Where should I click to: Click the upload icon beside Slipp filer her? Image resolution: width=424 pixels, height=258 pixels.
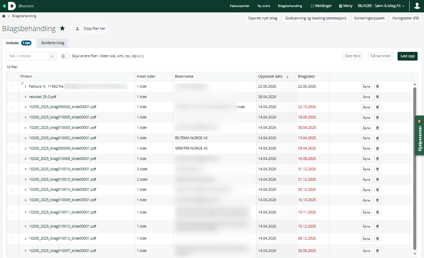[x=77, y=29]
